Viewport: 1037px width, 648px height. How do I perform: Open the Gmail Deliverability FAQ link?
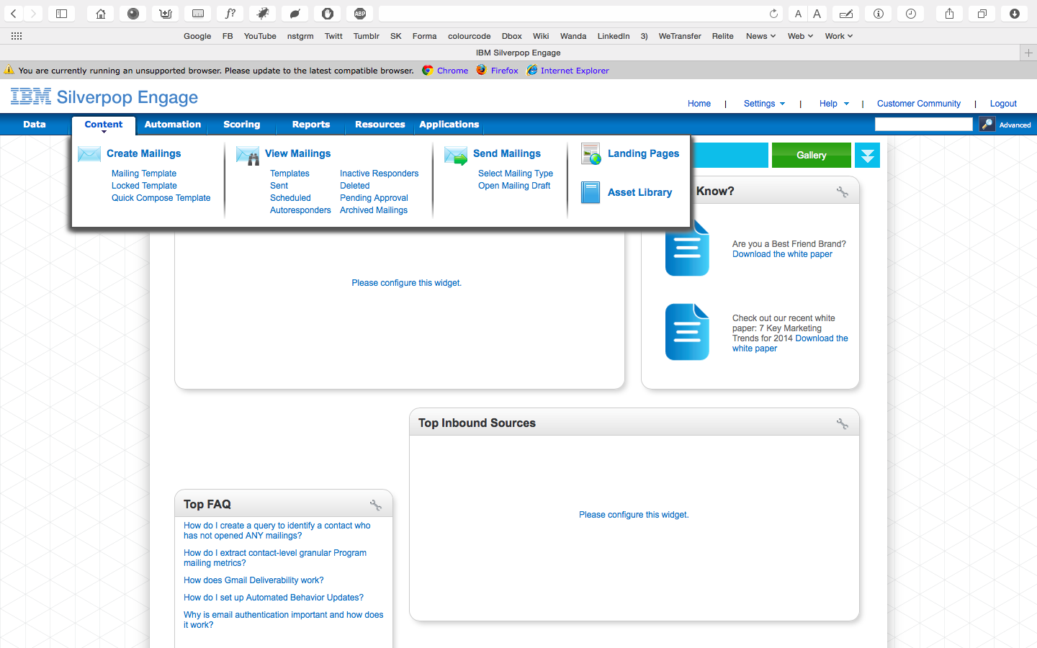(x=253, y=580)
